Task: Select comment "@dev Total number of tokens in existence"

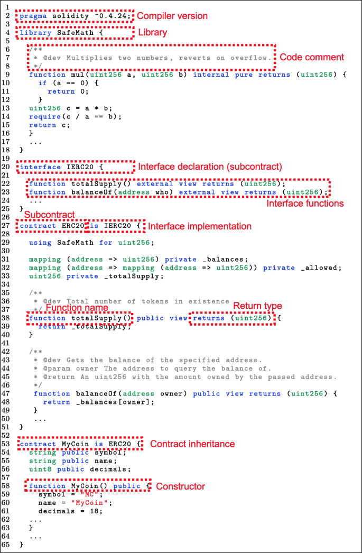Action: click(x=136, y=301)
